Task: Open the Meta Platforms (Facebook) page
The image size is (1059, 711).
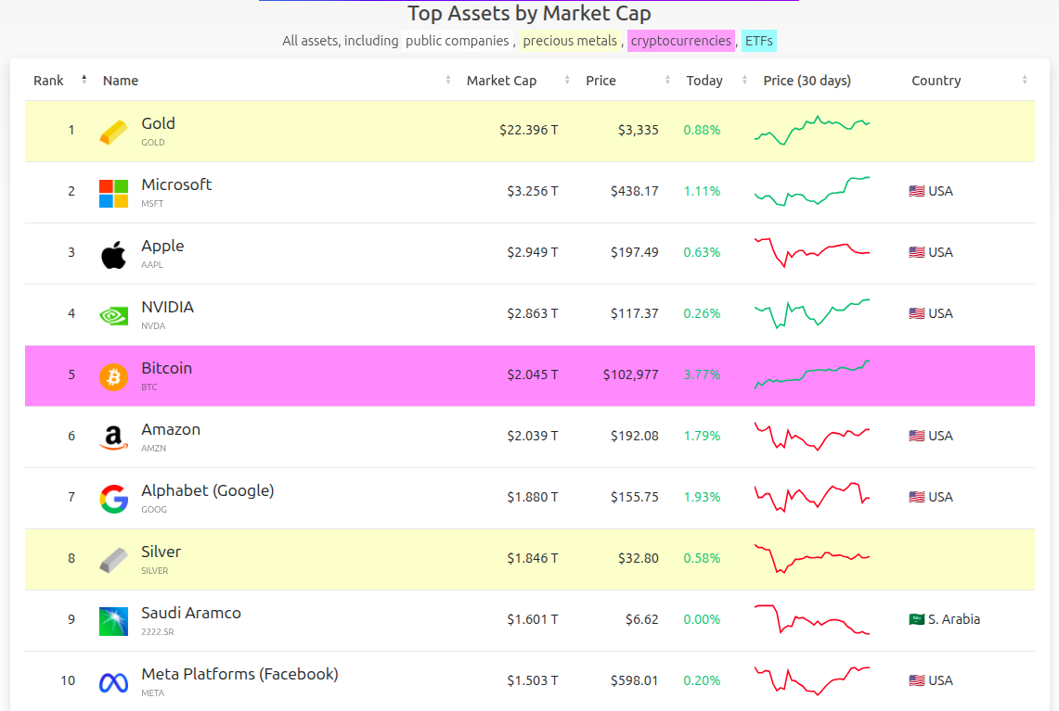Action: (239, 675)
